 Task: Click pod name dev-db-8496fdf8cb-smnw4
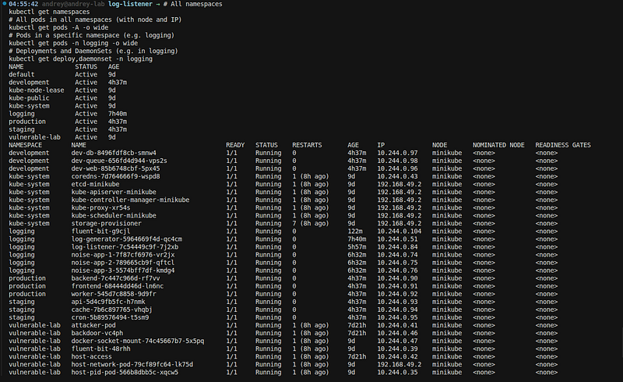point(114,153)
